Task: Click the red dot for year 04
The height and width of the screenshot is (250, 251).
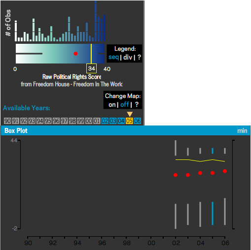Action: [200, 173]
